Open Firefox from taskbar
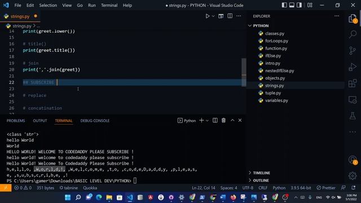This screenshot has height=203, width=361. pos(233,197)
